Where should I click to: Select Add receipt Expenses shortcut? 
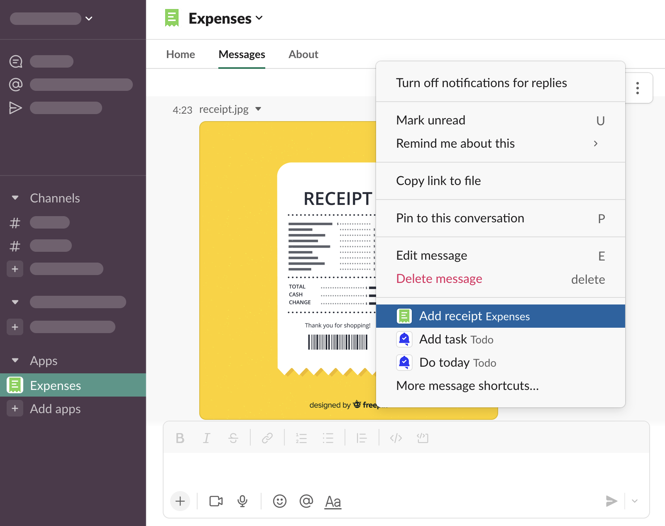[x=474, y=316]
